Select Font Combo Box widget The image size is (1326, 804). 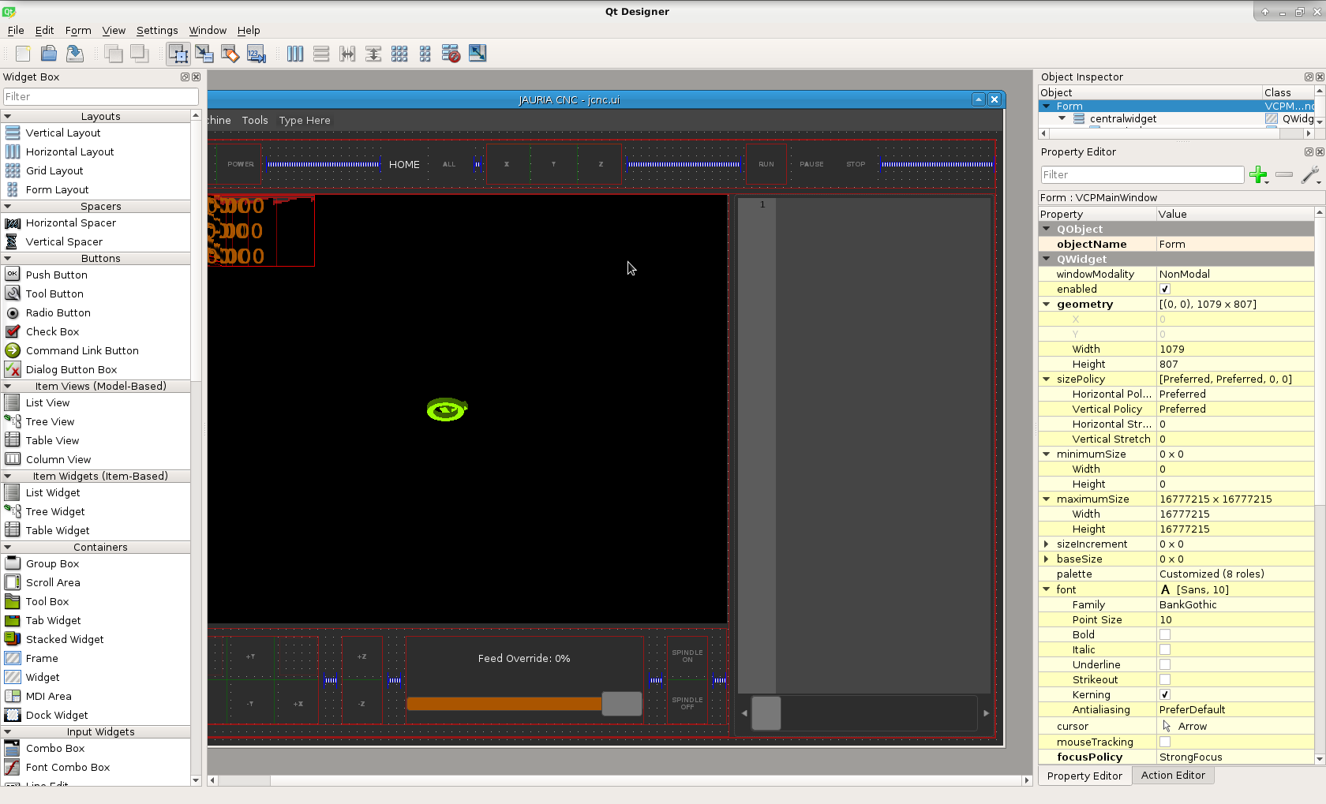click(68, 767)
